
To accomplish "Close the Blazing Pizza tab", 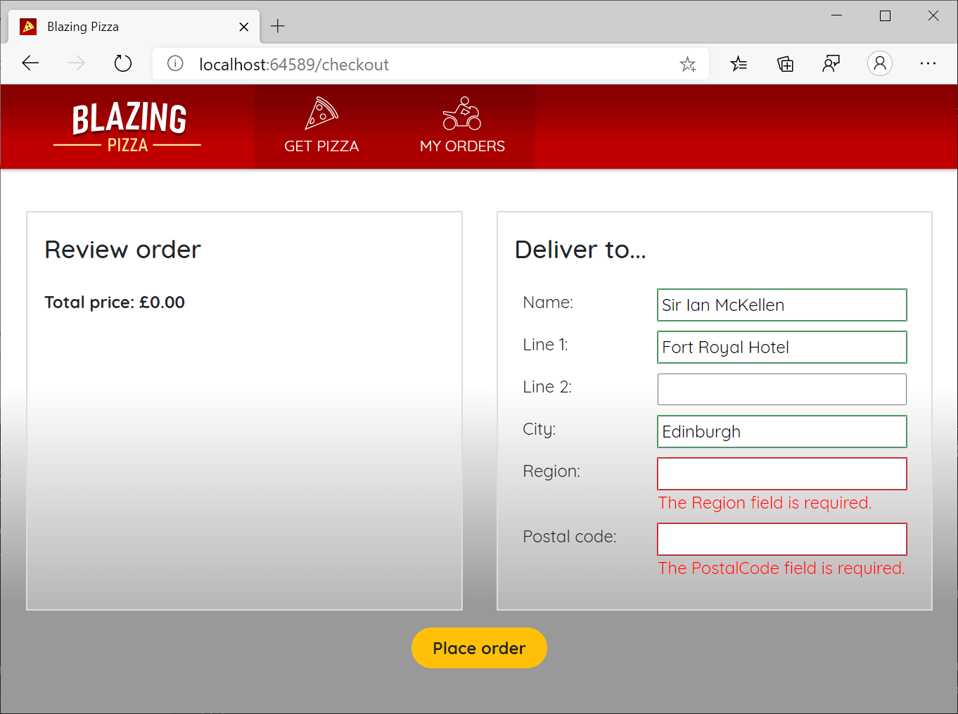I will [243, 27].
